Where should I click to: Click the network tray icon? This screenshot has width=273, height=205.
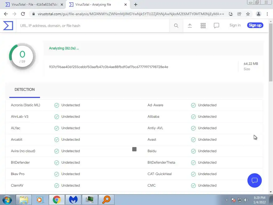click(x=240, y=200)
